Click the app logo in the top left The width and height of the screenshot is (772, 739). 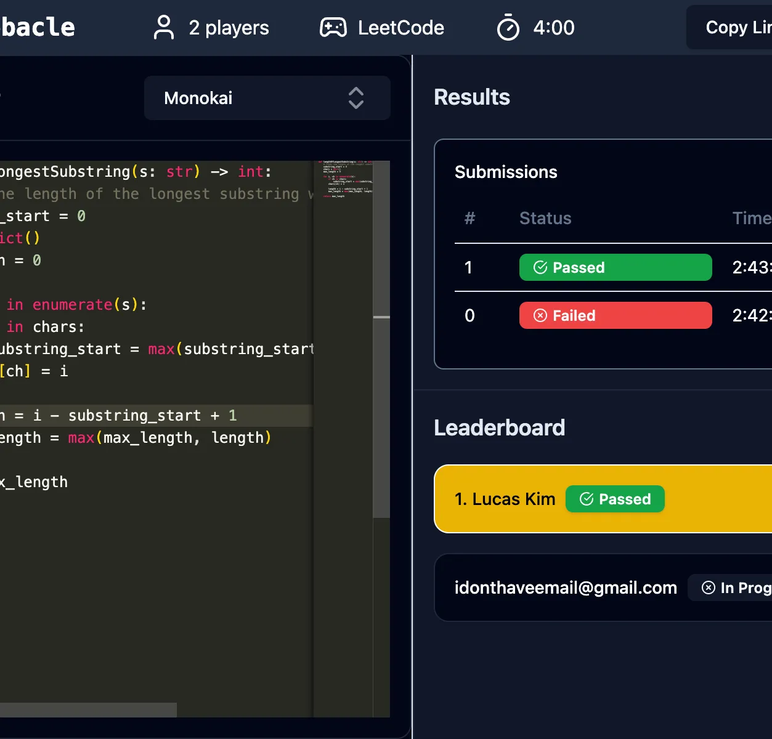[x=37, y=26]
